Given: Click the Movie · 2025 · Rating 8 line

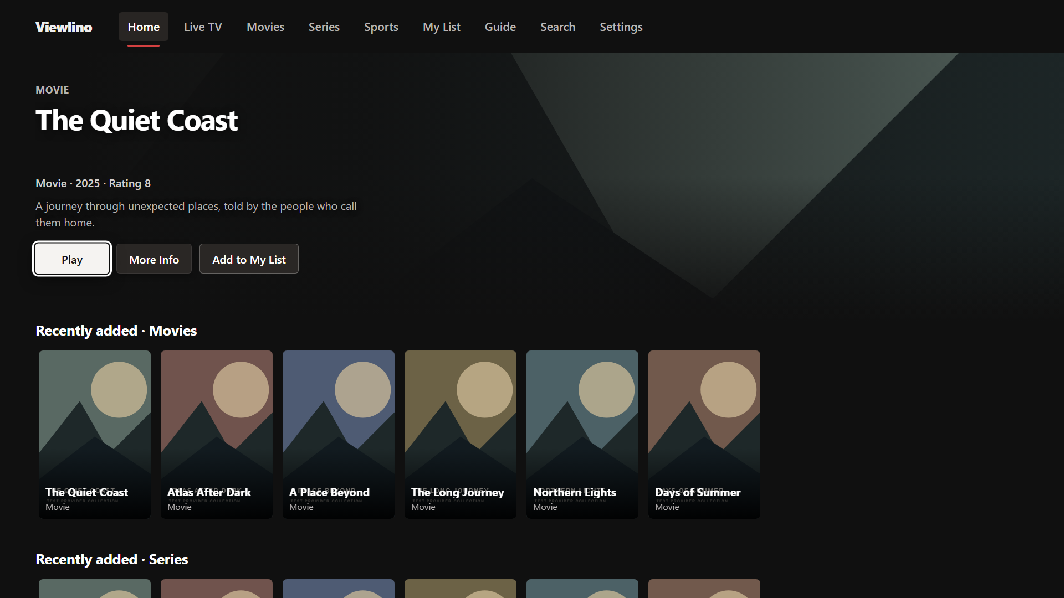Looking at the screenshot, I should [93, 183].
